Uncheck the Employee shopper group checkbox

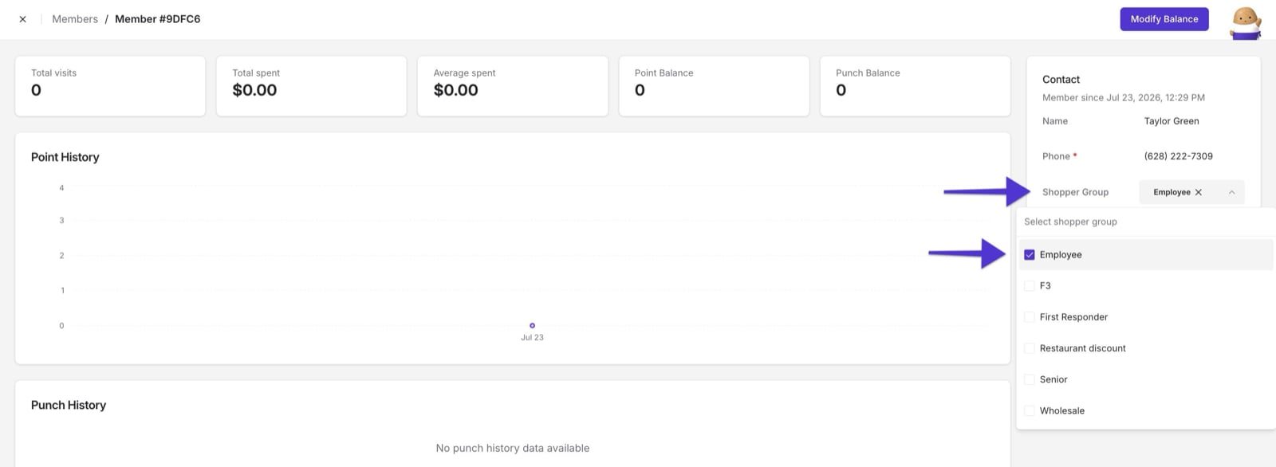coord(1030,255)
